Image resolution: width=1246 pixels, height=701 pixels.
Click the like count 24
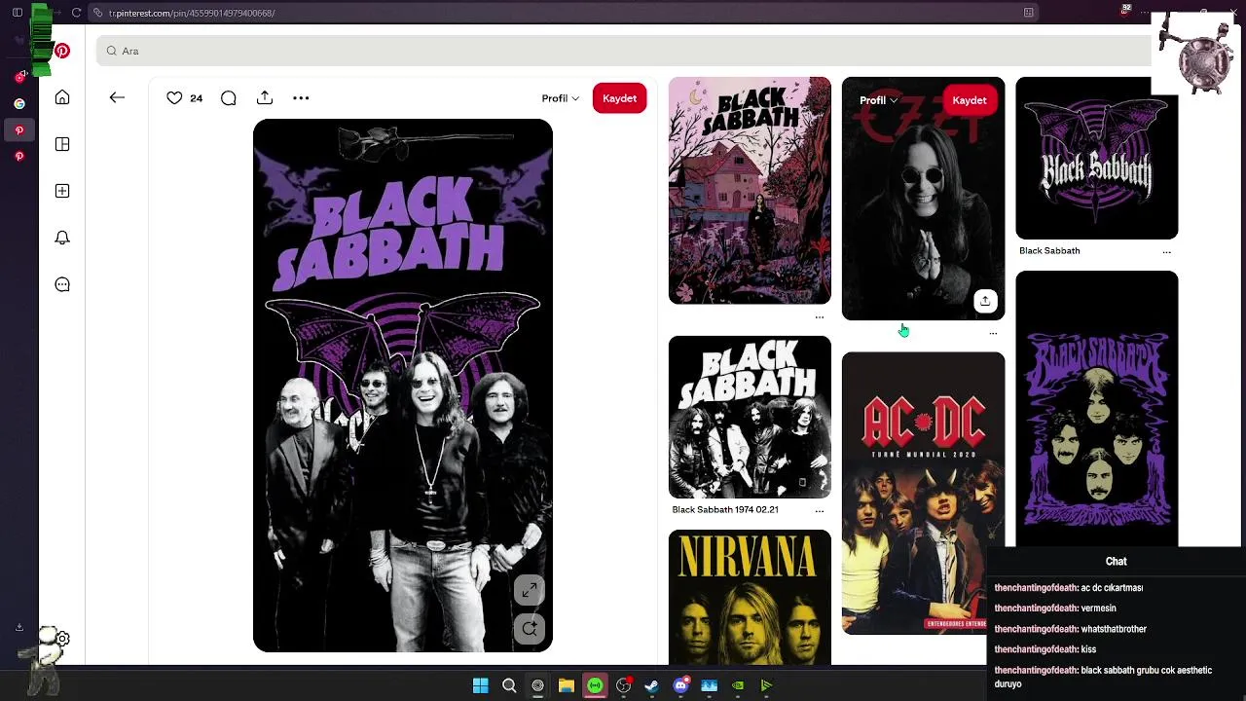click(x=196, y=98)
